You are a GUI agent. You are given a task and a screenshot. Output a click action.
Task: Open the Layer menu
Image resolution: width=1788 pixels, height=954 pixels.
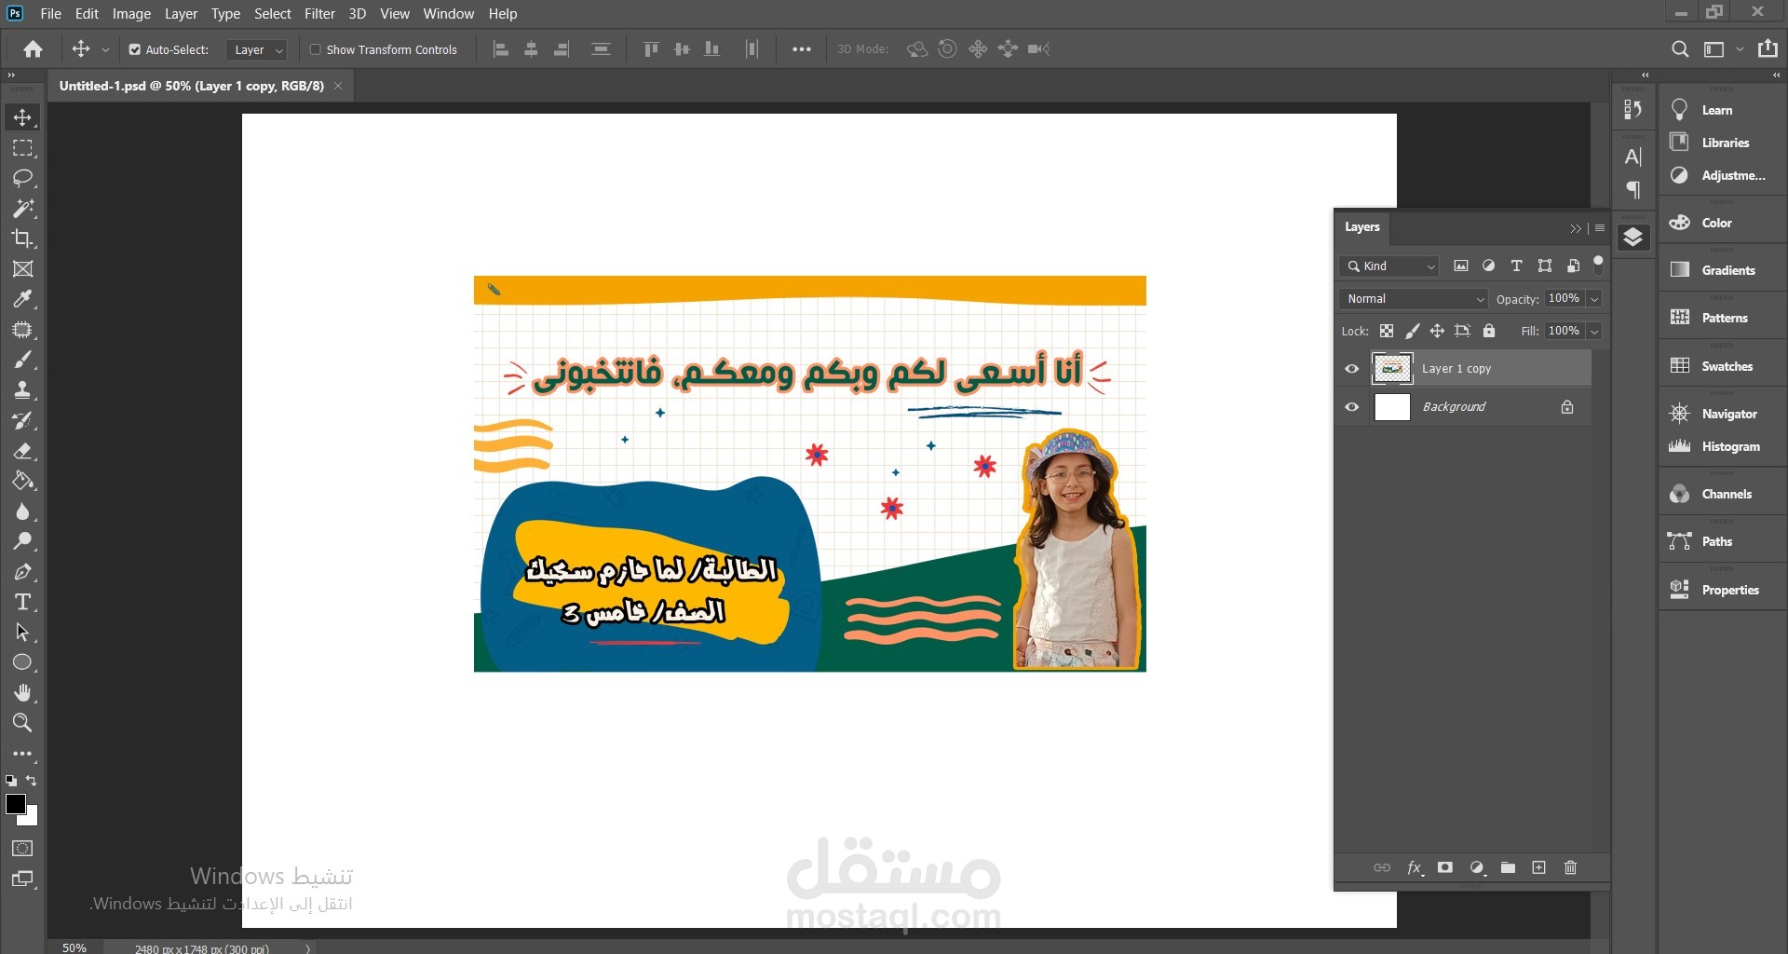tap(181, 14)
